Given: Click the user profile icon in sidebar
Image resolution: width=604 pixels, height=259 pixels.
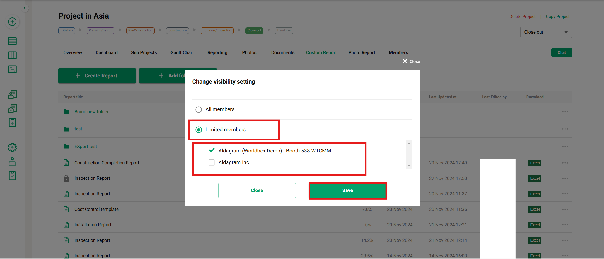Looking at the screenshot, I should click(12, 162).
